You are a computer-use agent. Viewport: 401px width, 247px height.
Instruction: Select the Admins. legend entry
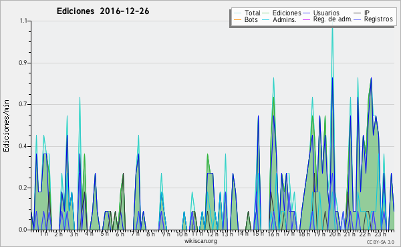coord(285,19)
